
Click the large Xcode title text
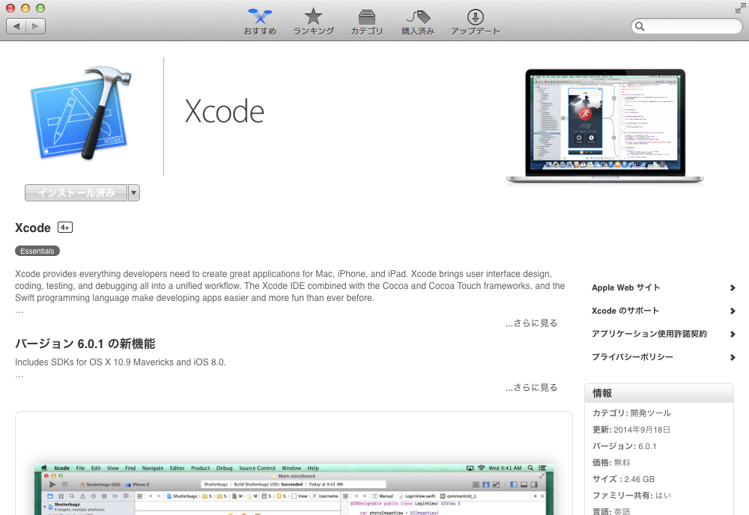pos(224,112)
